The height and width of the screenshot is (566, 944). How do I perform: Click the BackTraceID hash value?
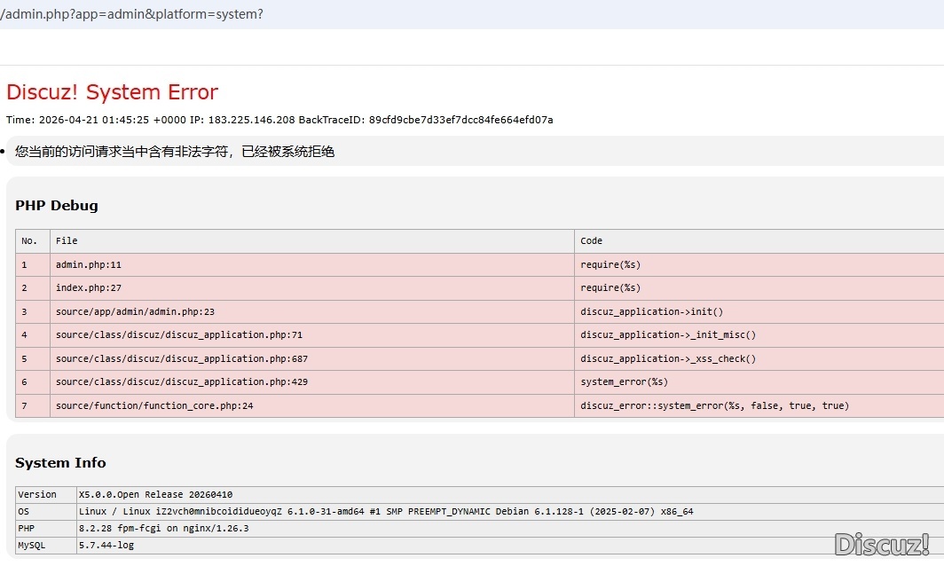[460, 120]
